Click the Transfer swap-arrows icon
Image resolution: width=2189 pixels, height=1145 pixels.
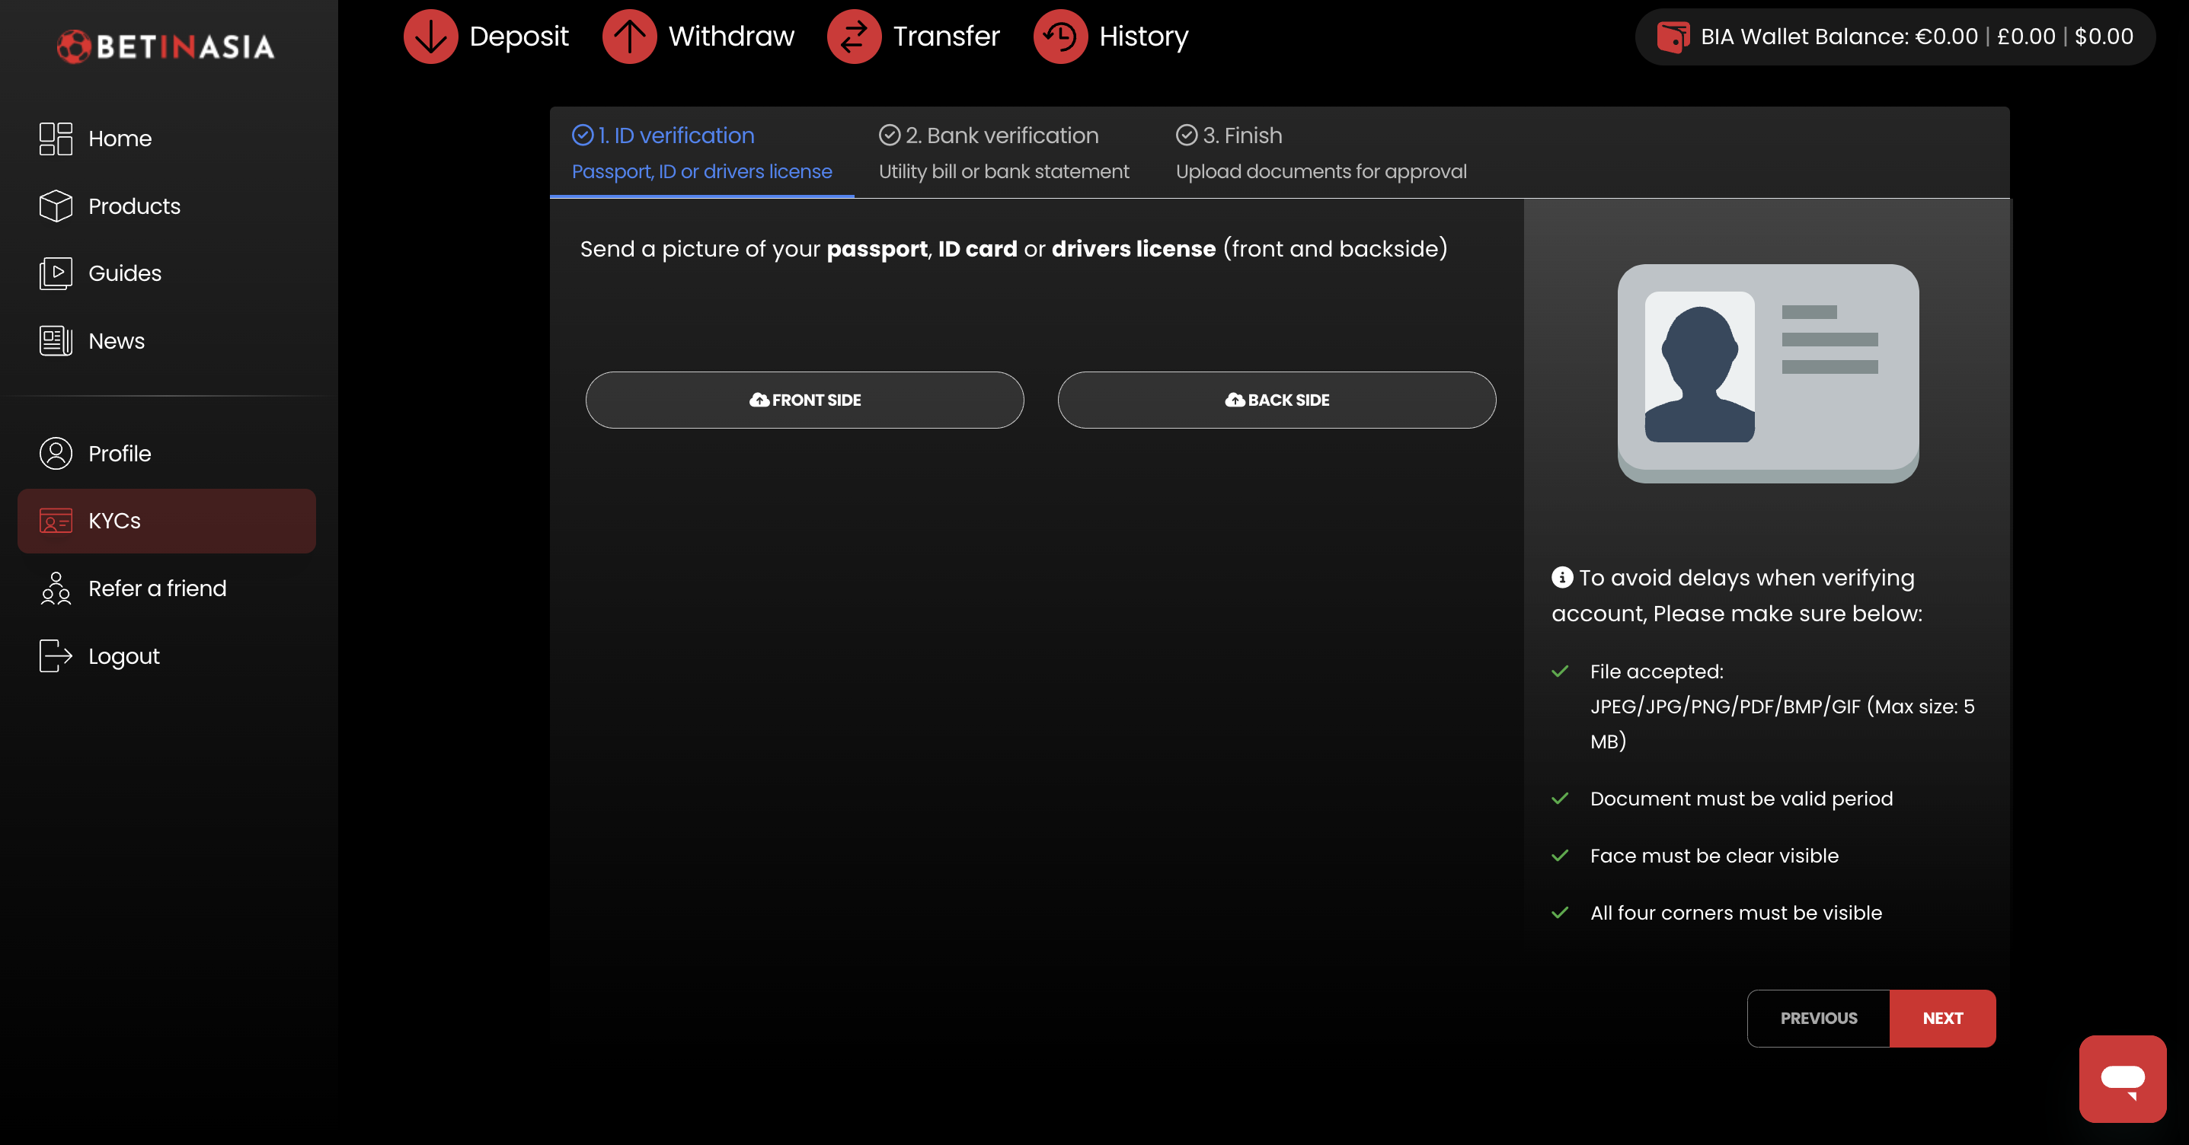click(853, 37)
